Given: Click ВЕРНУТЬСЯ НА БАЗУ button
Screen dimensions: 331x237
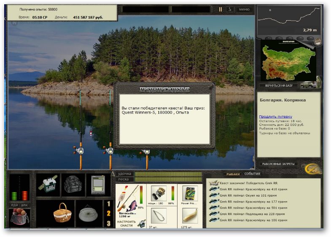Looking at the screenshot, I should [x=279, y=85].
